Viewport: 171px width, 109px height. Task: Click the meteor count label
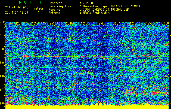coord(38,8)
